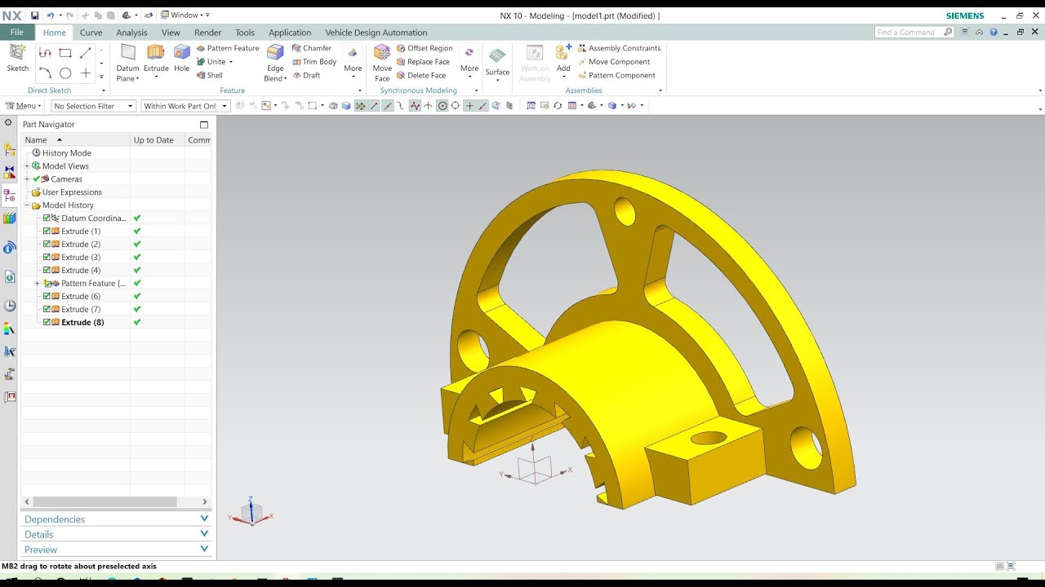Open the No Selection Filter dropdown
Screen dimensions: 1045x587
(x=93, y=106)
